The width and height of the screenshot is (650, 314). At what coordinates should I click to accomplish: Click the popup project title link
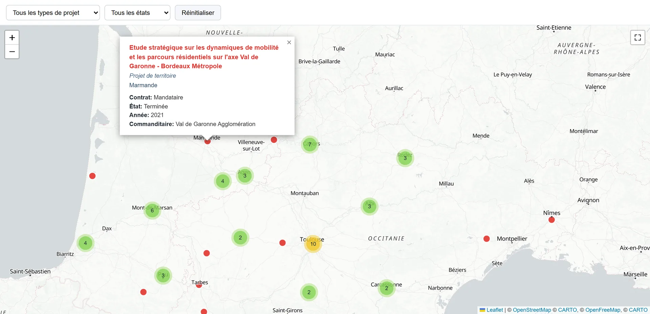(x=204, y=57)
